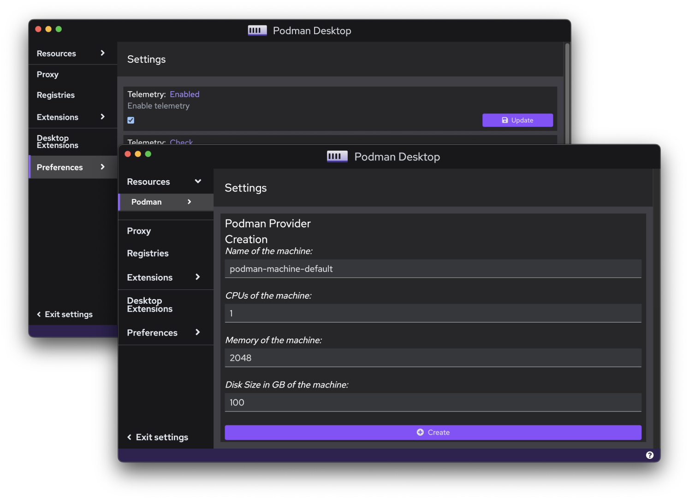Close the front Podman Desktop window
The width and height of the screenshot is (689, 500).
coord(128,154)
